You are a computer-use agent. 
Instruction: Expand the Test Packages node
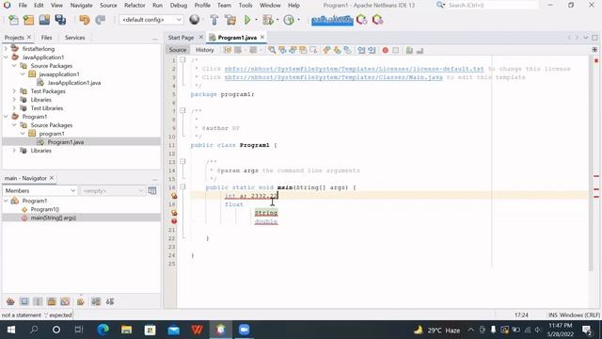(14, 91)
